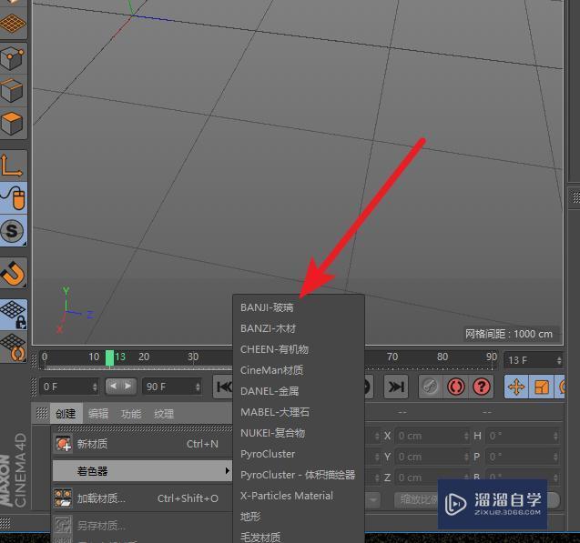Click the preview range left-right slider
580x543 pixels.
click(120, 387)
